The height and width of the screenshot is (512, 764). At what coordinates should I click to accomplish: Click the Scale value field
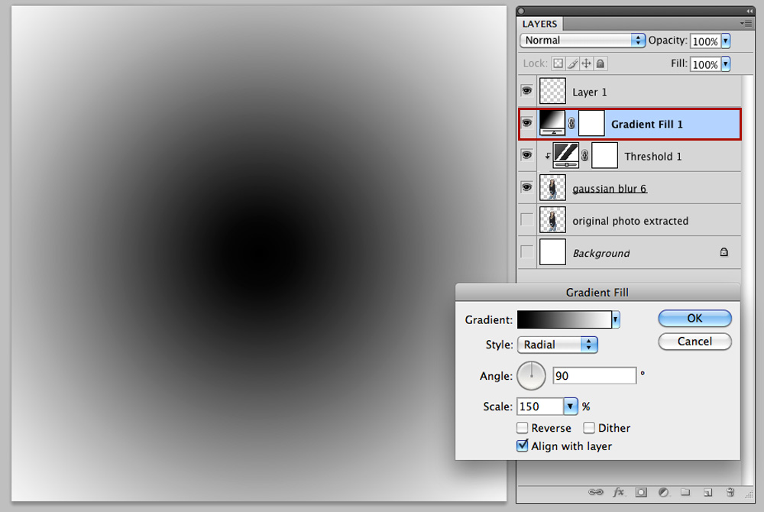540,406
